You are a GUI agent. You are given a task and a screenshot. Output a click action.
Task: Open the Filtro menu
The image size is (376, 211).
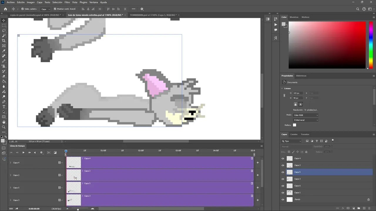[x=67, y=2]
